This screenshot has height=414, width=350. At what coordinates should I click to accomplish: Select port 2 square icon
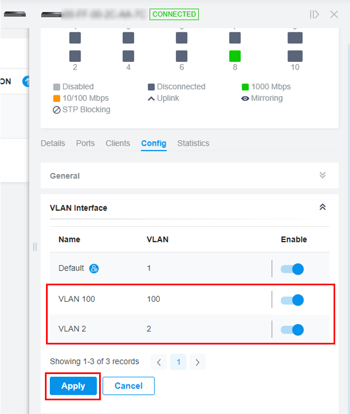[x=75, y=56]
